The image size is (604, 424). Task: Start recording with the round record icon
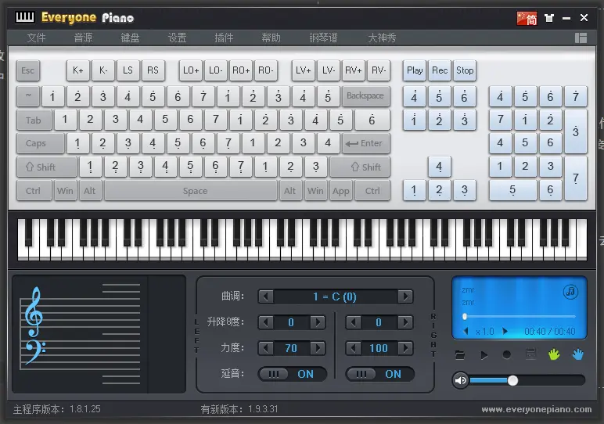pyautogui.click(x=507, y=354)
